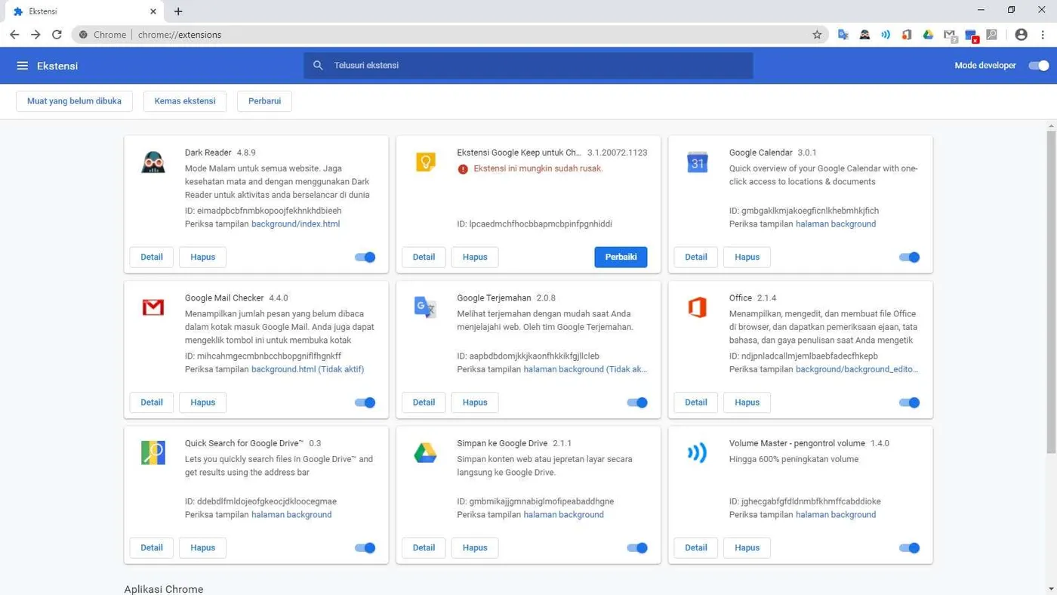Bookmark this page with the star icon
The width and height of the screenshot is (1057, 595).
point(817,35)
